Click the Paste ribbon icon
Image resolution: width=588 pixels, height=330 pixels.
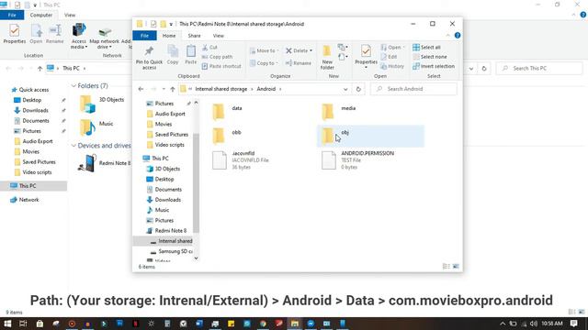point(191,55)
